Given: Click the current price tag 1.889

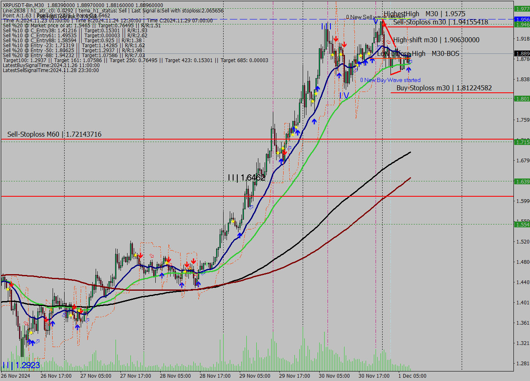Looking at the screenshot, I should tap(522, 54).
